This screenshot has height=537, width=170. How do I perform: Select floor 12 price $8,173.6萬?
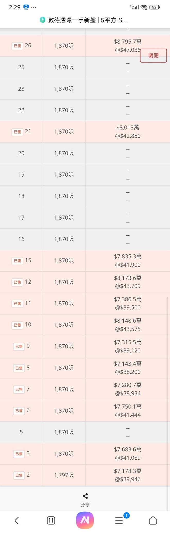click(128, 278)
